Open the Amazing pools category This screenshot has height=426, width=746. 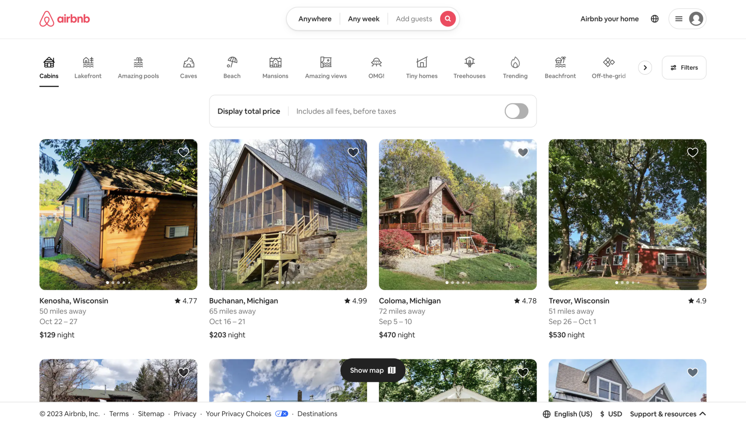coord(138,67)
